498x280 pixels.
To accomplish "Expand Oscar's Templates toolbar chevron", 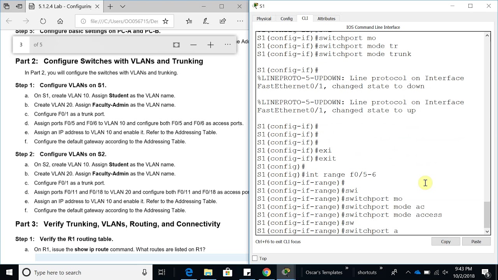I will [x=347, y=268].
